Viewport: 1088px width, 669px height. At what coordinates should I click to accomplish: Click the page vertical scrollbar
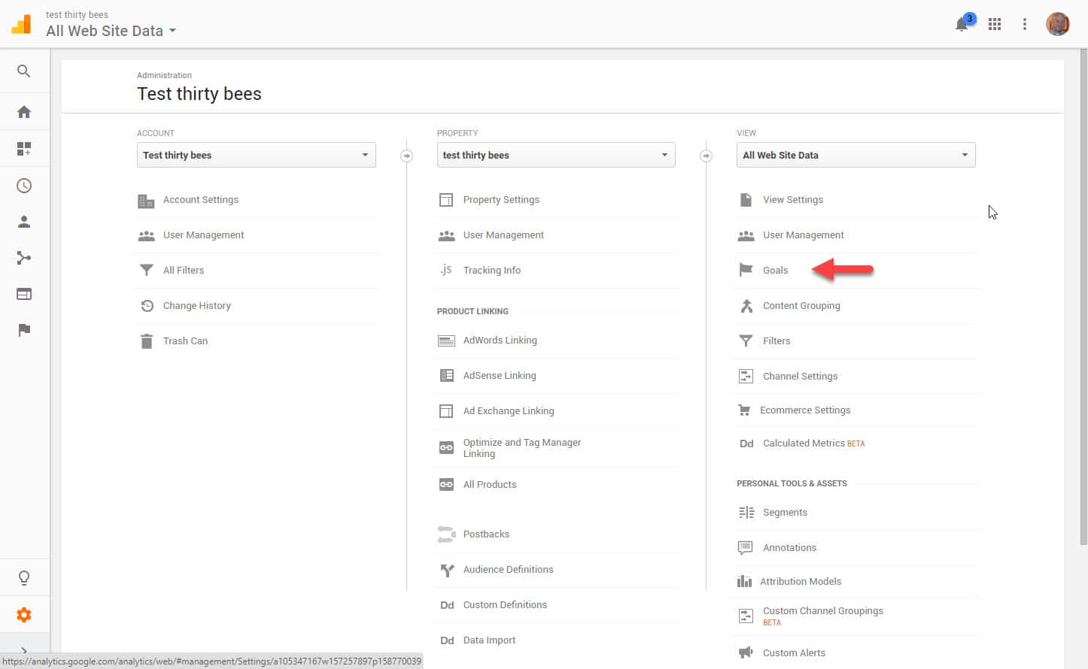click(1083, 297)
